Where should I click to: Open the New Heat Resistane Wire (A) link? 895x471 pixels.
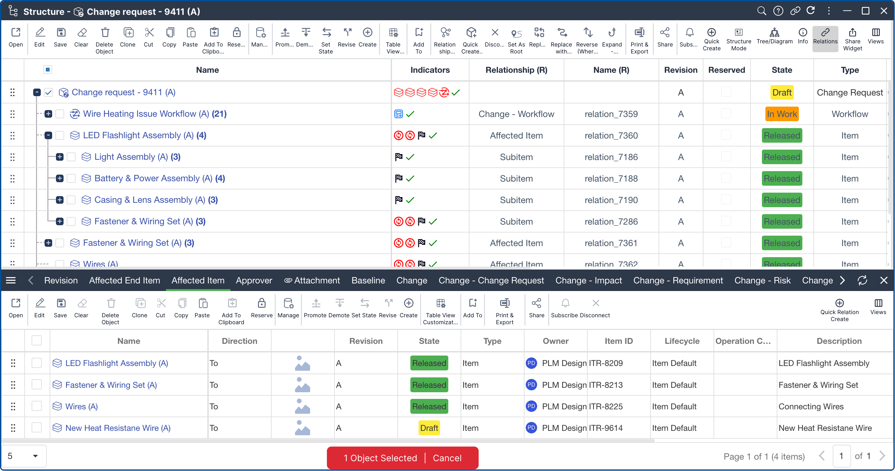[117, 428]
